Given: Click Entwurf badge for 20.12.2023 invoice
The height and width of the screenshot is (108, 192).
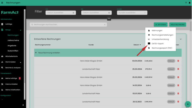Looking at the screenshot, I should pyautogui.click(x=171, y=102).
